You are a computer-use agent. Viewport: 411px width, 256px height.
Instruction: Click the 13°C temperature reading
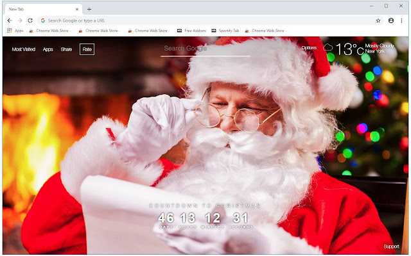(x=349, y=49)
